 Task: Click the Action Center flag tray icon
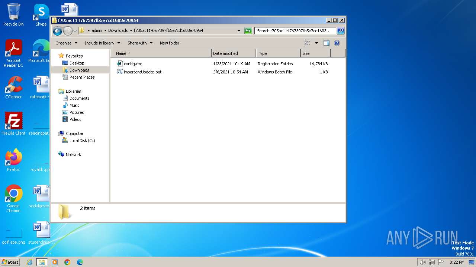441,262
